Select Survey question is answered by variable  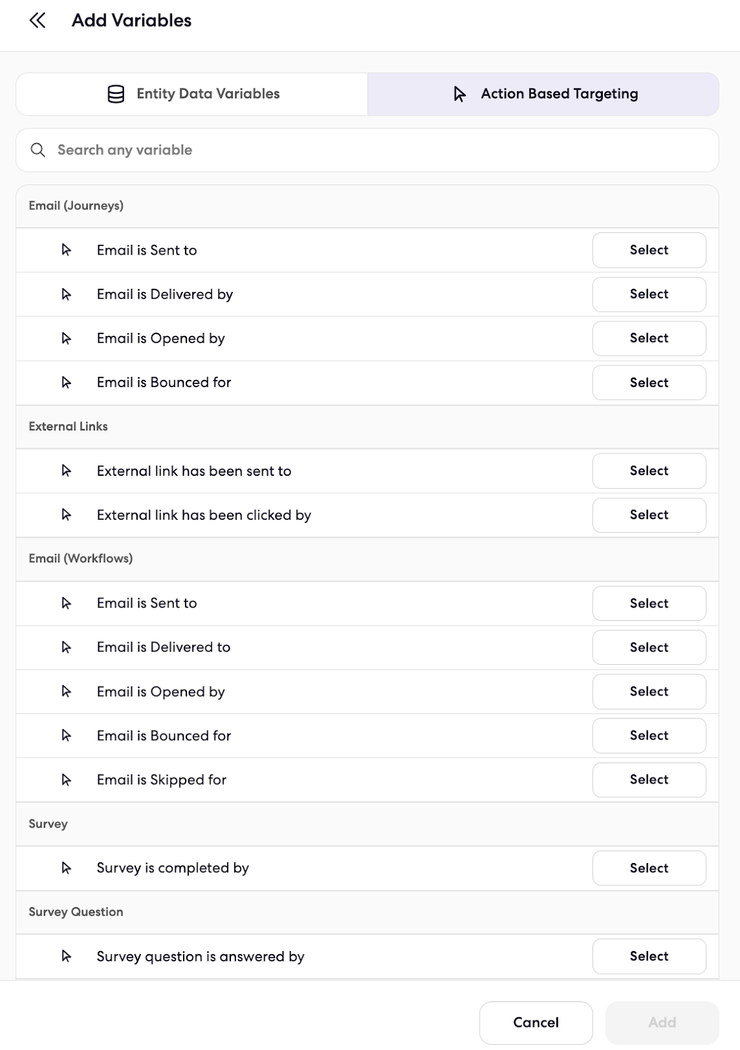(x=649, y=956)
